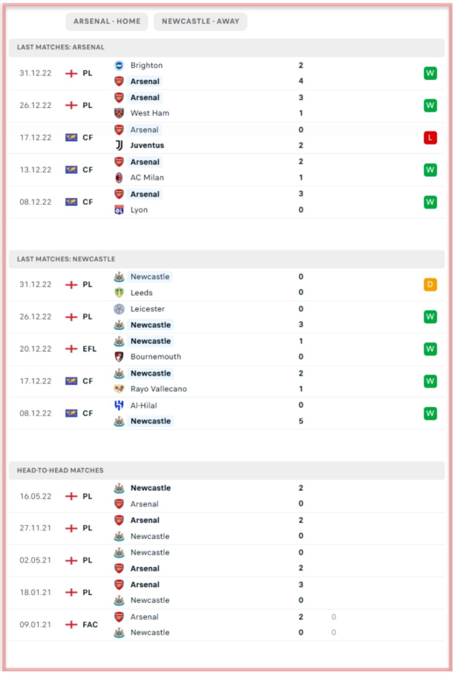
Task: Select the Arsenal - Home tab
Action: pos(107,21)
